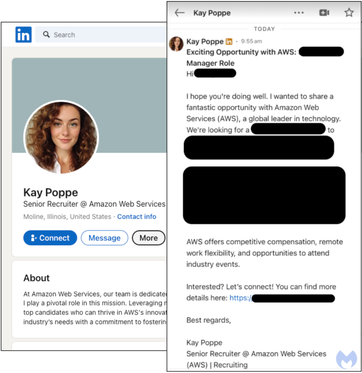
Task: Click LinkedIn badge beside sender name
Action: (x=229, y=42)
